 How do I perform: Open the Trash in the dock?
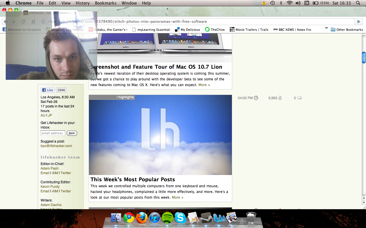pyautogui.click(x=251, y=218)
